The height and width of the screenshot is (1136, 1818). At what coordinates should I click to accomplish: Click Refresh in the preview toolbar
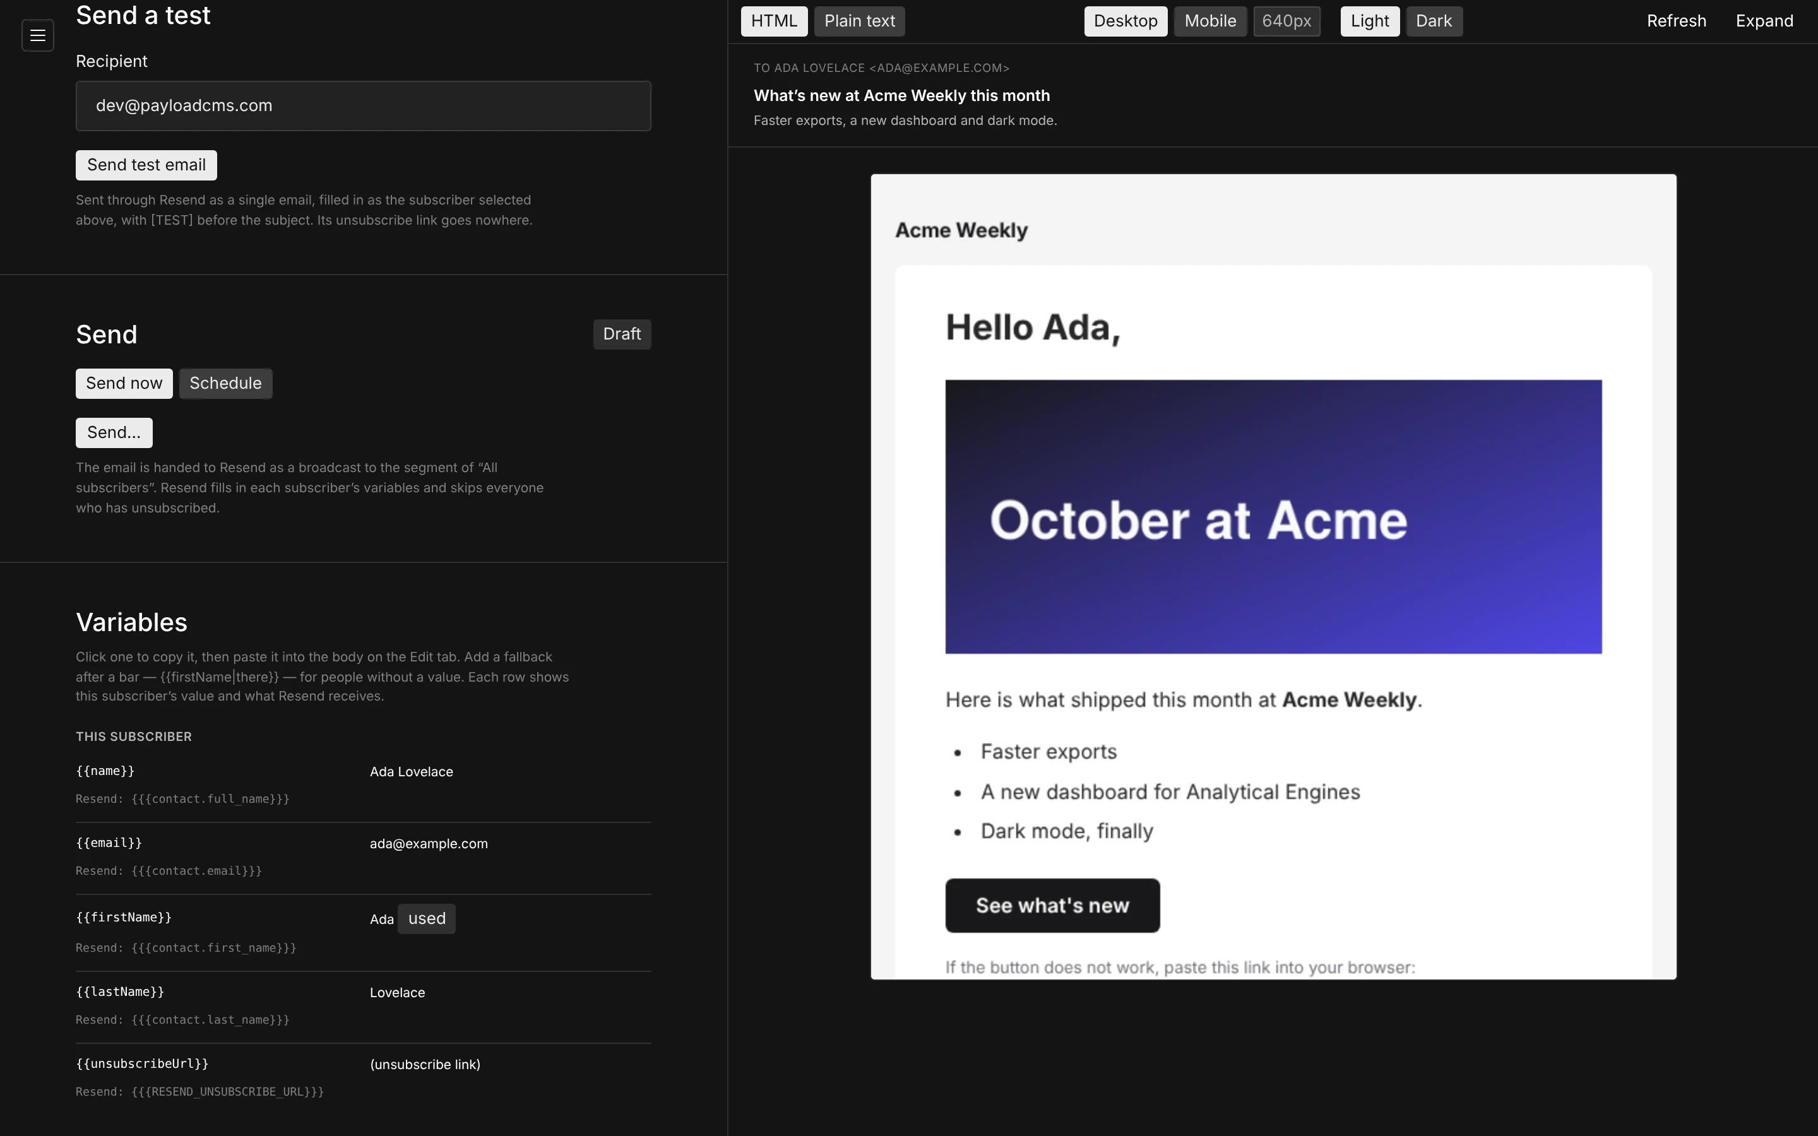1676,21
